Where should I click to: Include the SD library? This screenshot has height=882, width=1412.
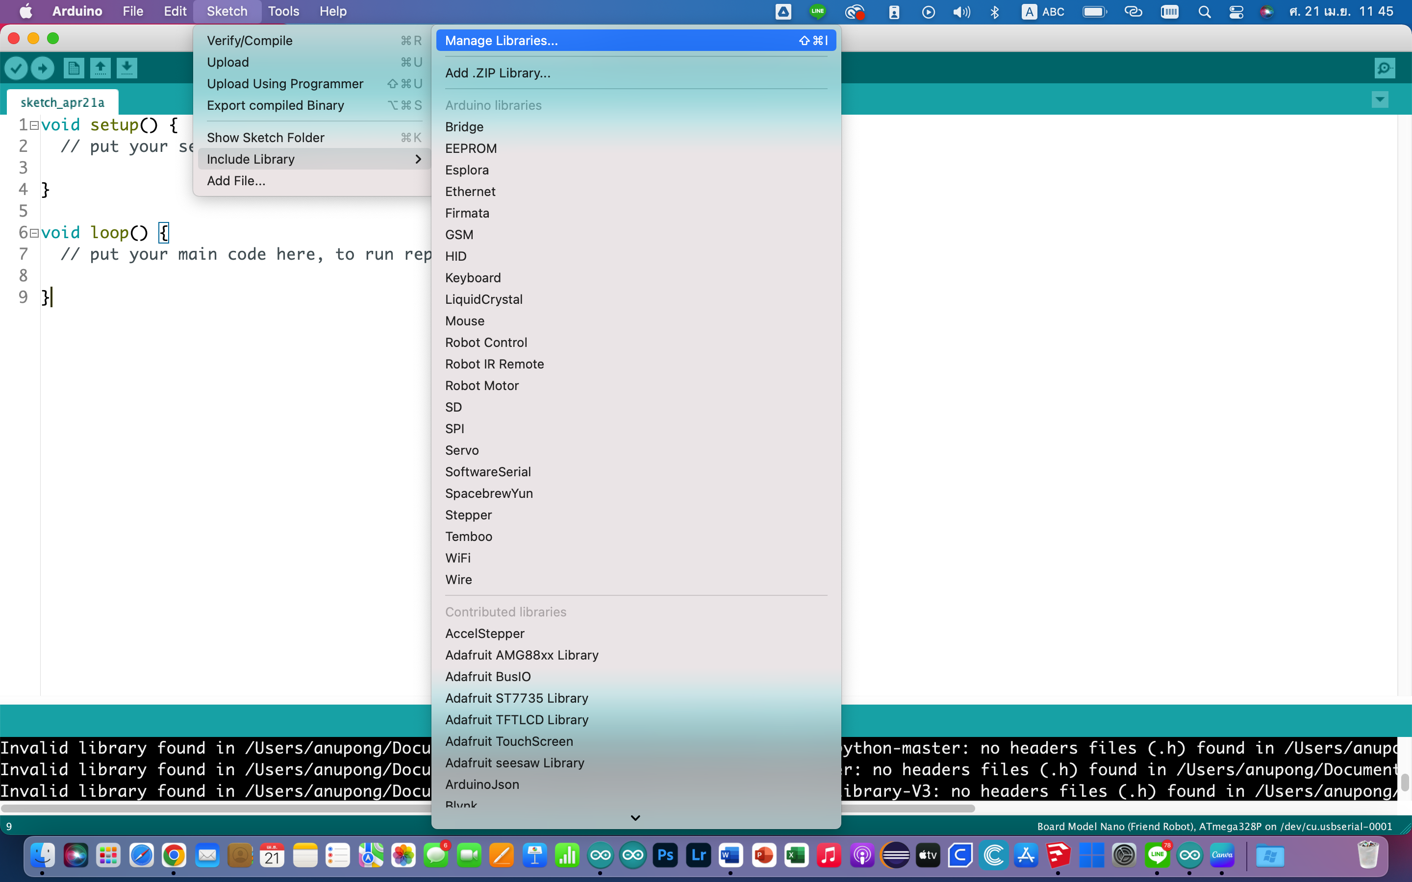(x=636, y=407)
